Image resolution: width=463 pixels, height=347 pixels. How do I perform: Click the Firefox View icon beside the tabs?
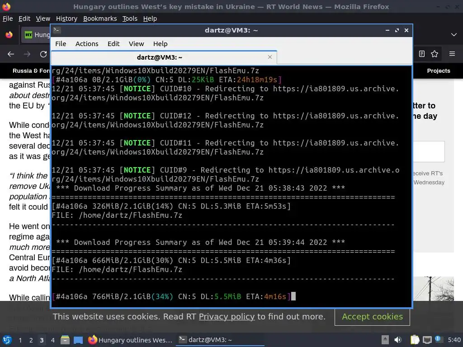pos(9,35)
